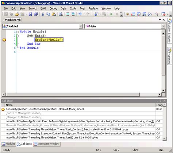Open the Analyze menu
Image resolution: width=173 pixels, height=153 pixels.
pos(93,8)
